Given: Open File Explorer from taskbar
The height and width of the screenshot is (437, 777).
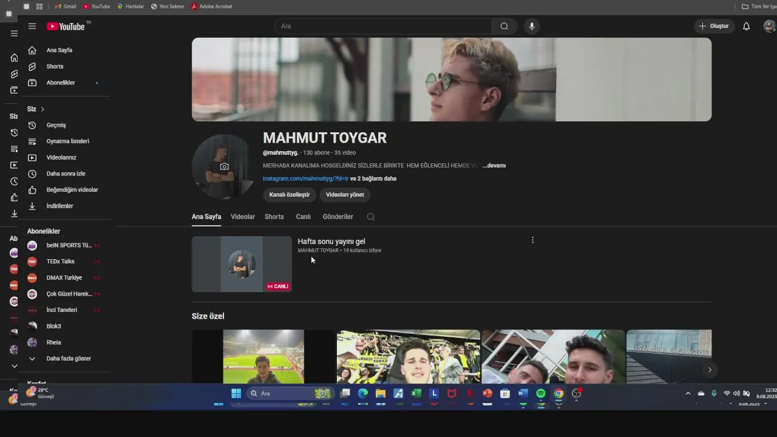Looking at the screenshot, I should pos(381,393).
